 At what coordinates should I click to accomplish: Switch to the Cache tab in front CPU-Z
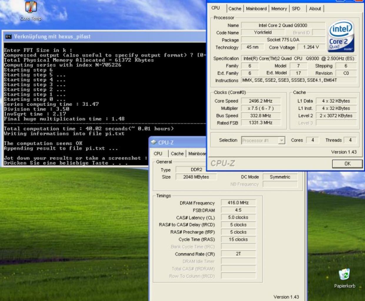235,9
